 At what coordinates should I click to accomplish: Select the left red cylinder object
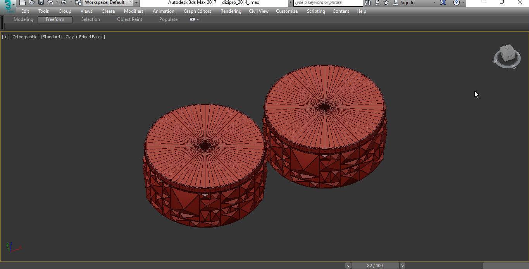tap(205, 166)
